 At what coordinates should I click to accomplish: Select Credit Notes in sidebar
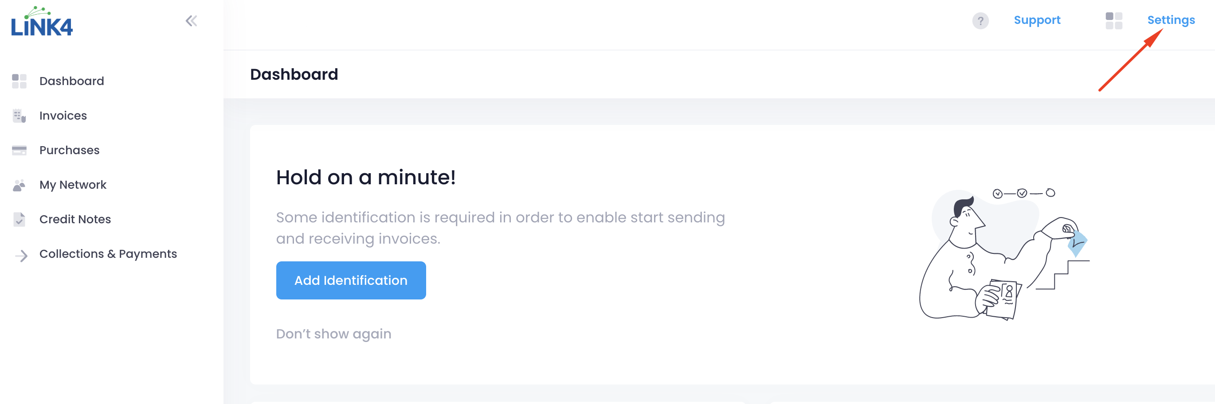(x=75, y=219)
